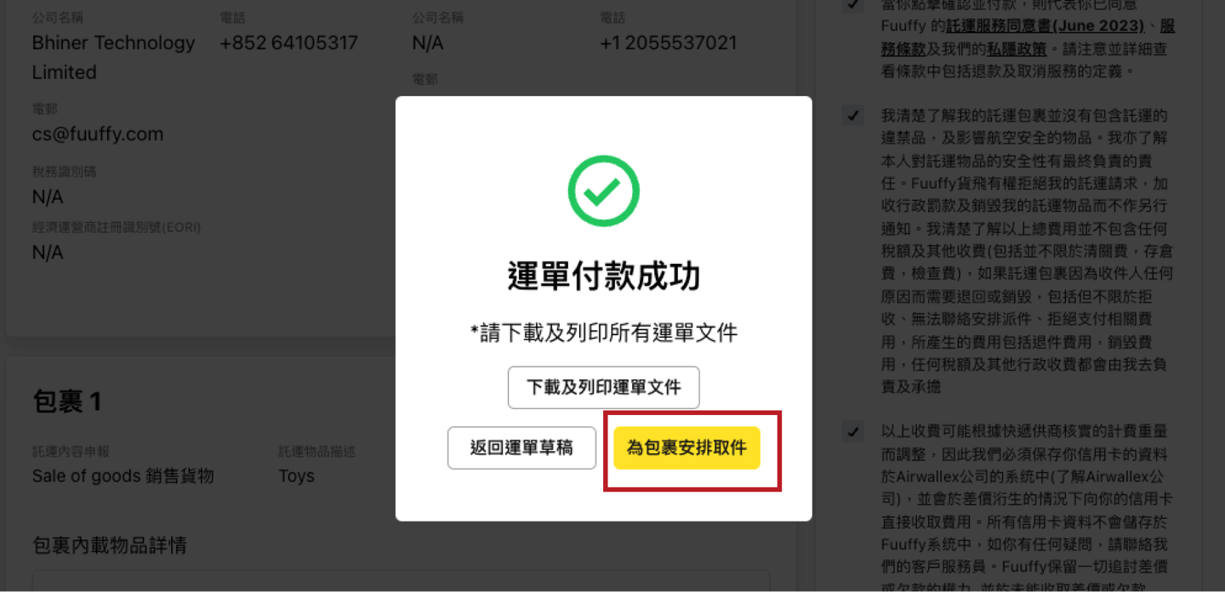The image size is (1225, 592).
Task: Click the 運單付款成功 dialog title
Action: 604,276
